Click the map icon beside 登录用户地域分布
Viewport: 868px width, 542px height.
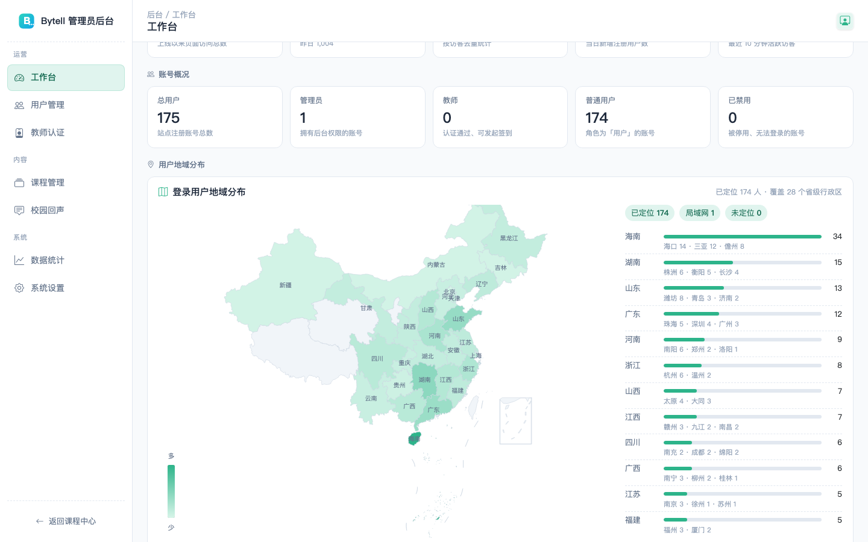point(163,192)
